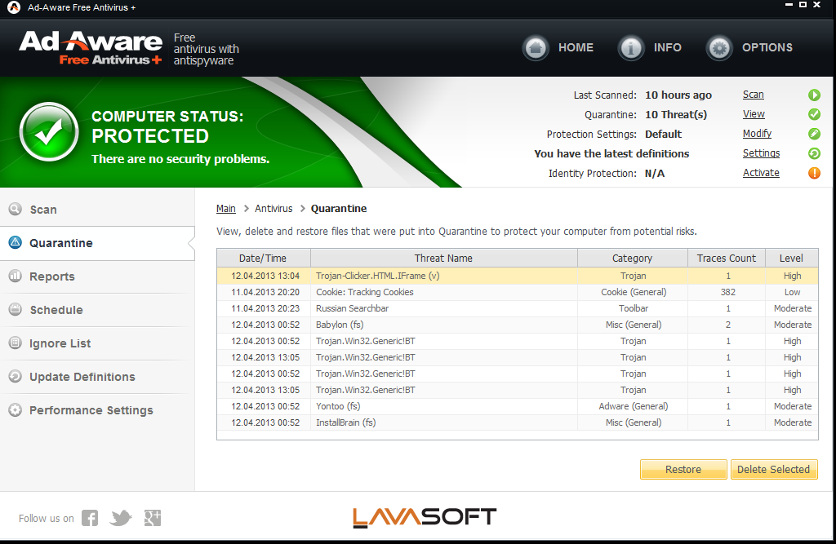Click the Schedule calendar sidebar icon
The image size is (836, 544).
tap(15, 309)
